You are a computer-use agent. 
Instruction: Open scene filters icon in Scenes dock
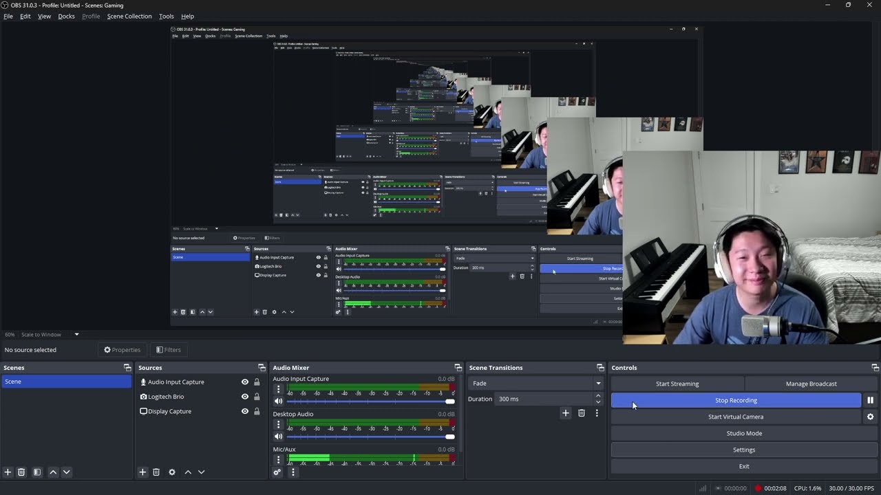tap(37, 472)
